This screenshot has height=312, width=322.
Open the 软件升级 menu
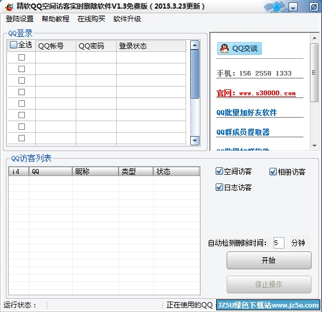[127, 19]
